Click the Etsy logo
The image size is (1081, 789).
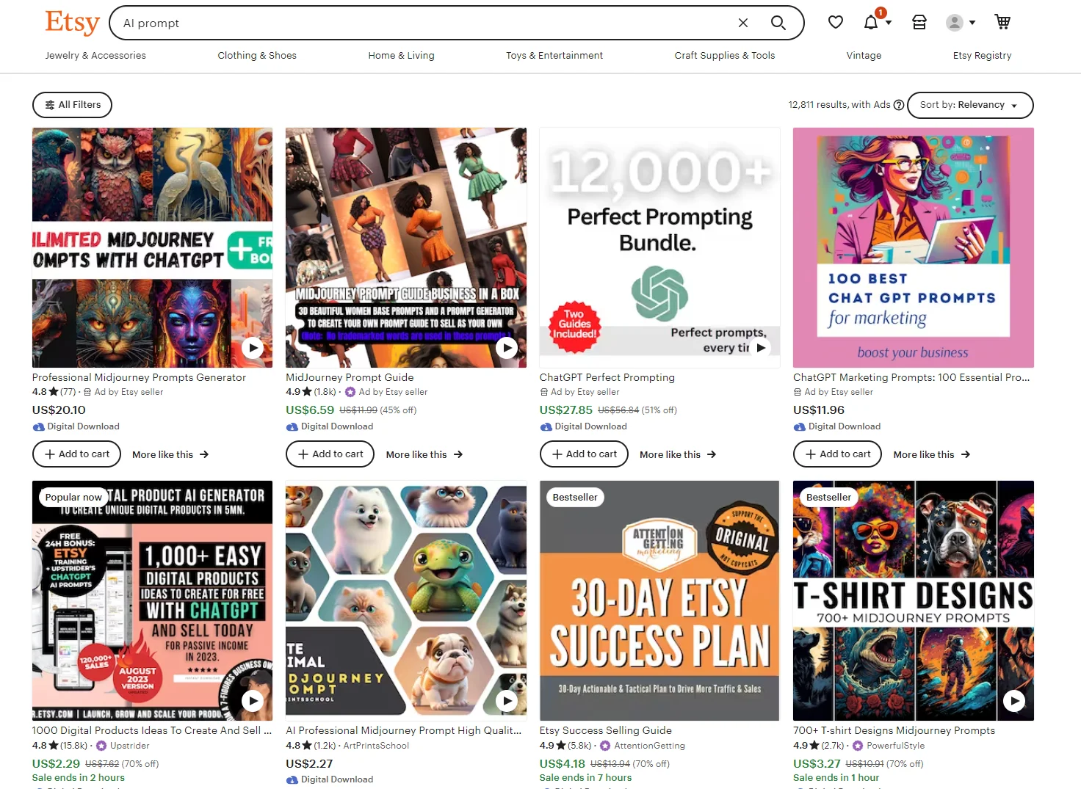71,23
